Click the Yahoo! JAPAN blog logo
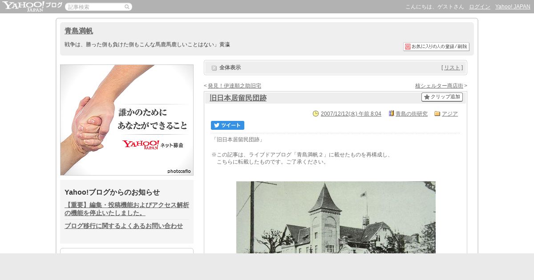The height and width of the screenshot is (280, 534). point(32,6)
